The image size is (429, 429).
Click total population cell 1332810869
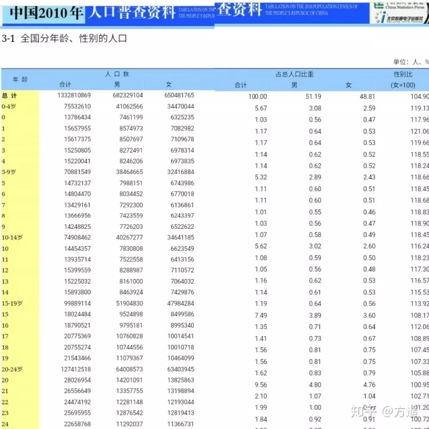(x=74, y=95)
